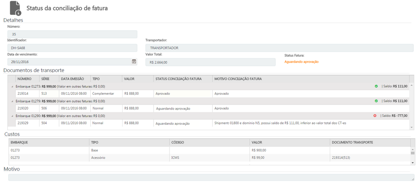Click Saldo R$ -777,00 value
This screenshot has width=417, height=182.
[399, 116]
